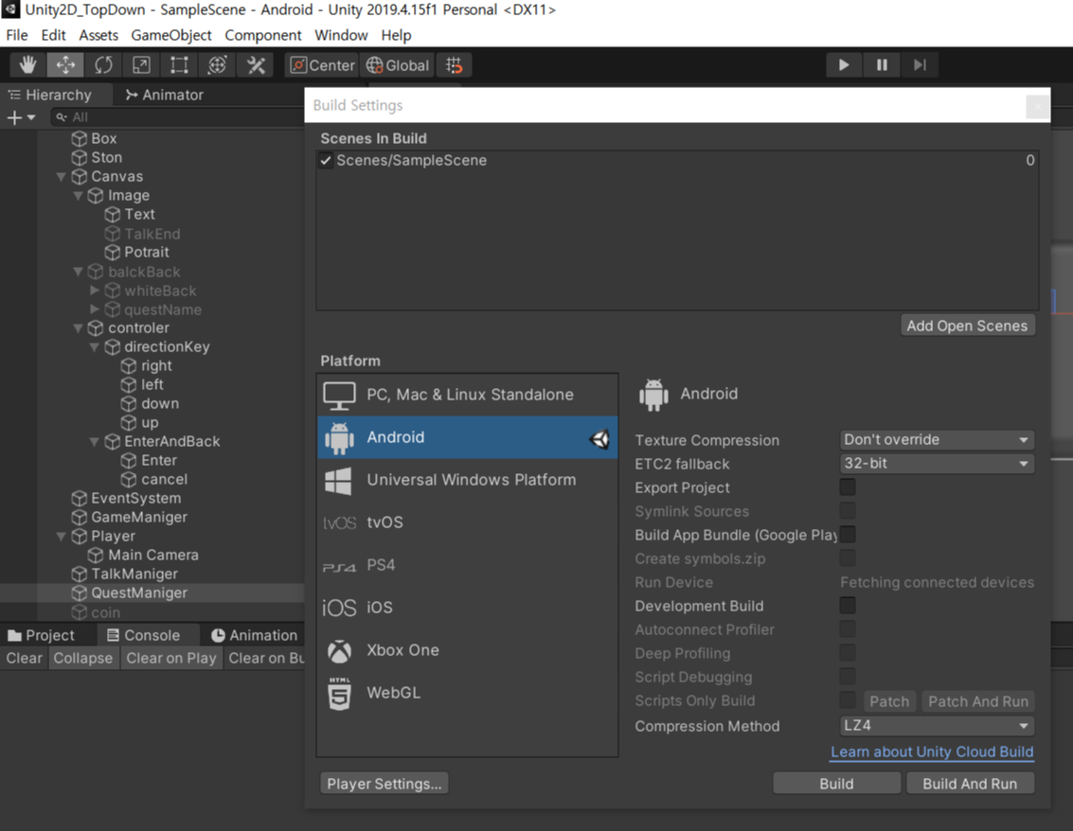Select the EventSystem object

pyautogui.click(x=136, y=498)
